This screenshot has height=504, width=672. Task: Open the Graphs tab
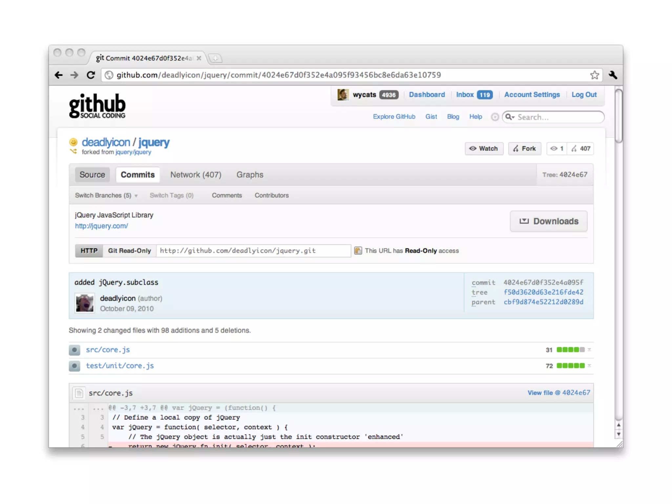(x=250, y=175)
